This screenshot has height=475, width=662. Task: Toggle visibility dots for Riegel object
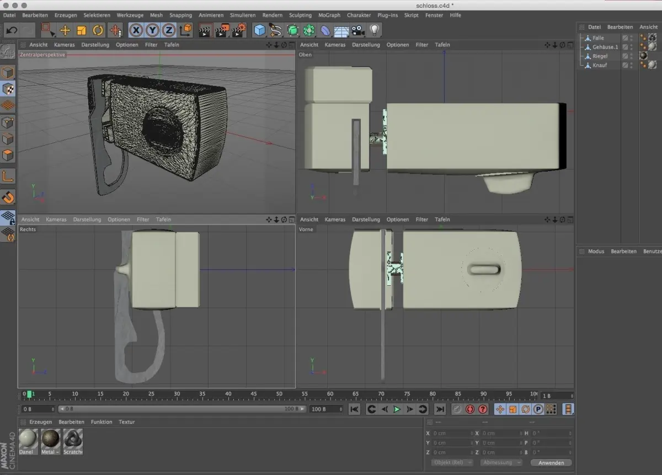point(632,56)
